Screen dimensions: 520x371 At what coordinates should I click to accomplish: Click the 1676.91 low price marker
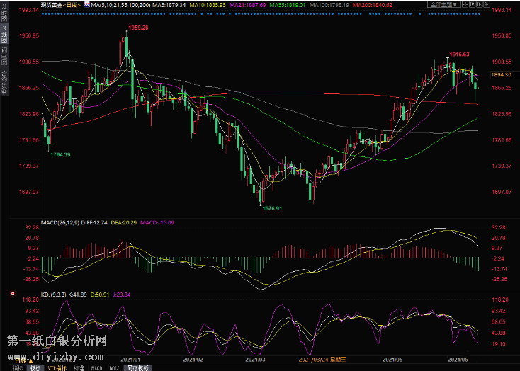pos(272,208)
